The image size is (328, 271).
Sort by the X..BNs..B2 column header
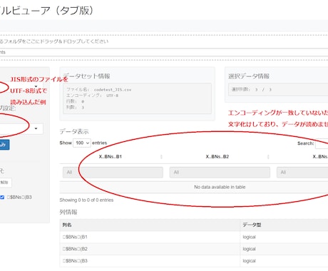point(217,157)
